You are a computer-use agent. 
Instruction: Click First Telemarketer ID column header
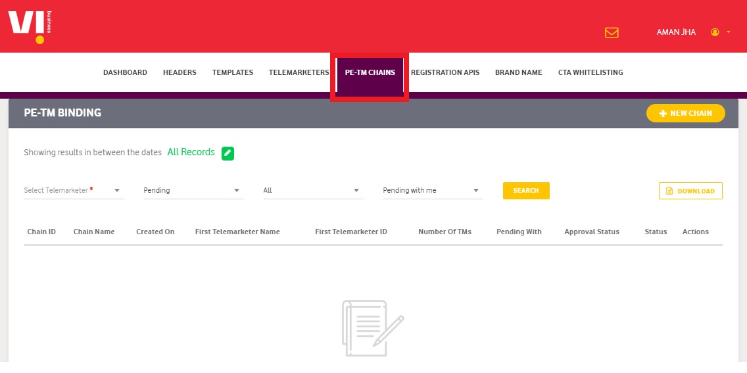click(x=351, y=232)
